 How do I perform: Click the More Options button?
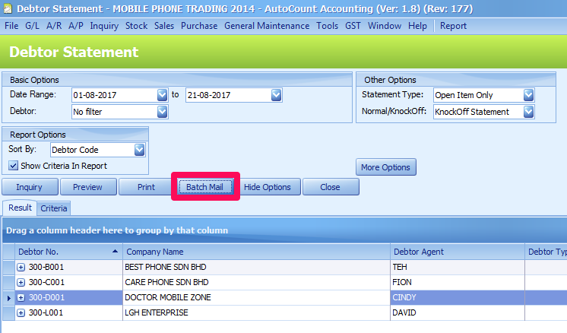pyautogui.click(x=386, y=167)
